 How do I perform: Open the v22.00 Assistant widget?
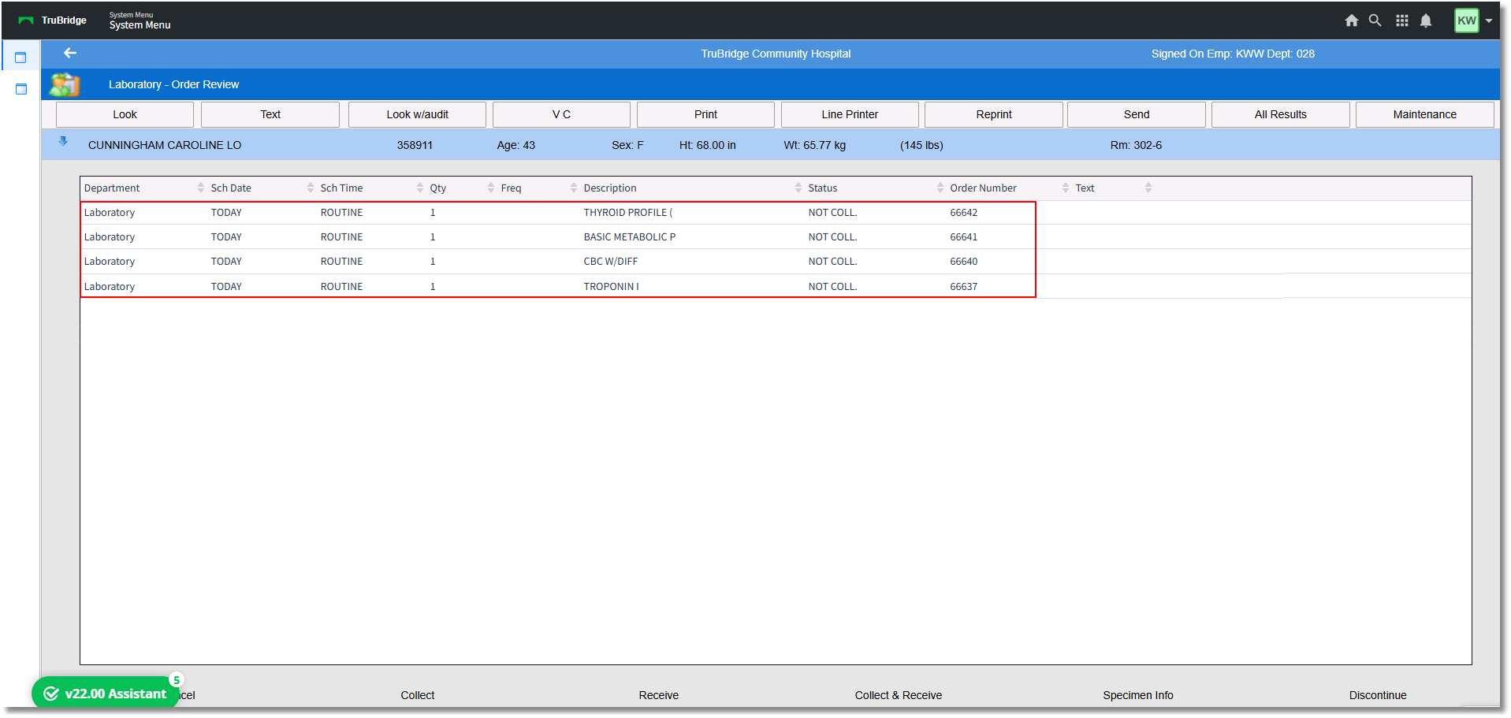106,694
